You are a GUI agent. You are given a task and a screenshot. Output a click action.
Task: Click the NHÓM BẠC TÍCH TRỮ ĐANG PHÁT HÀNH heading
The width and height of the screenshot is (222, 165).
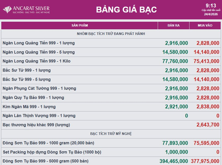[x=111, y=34]
